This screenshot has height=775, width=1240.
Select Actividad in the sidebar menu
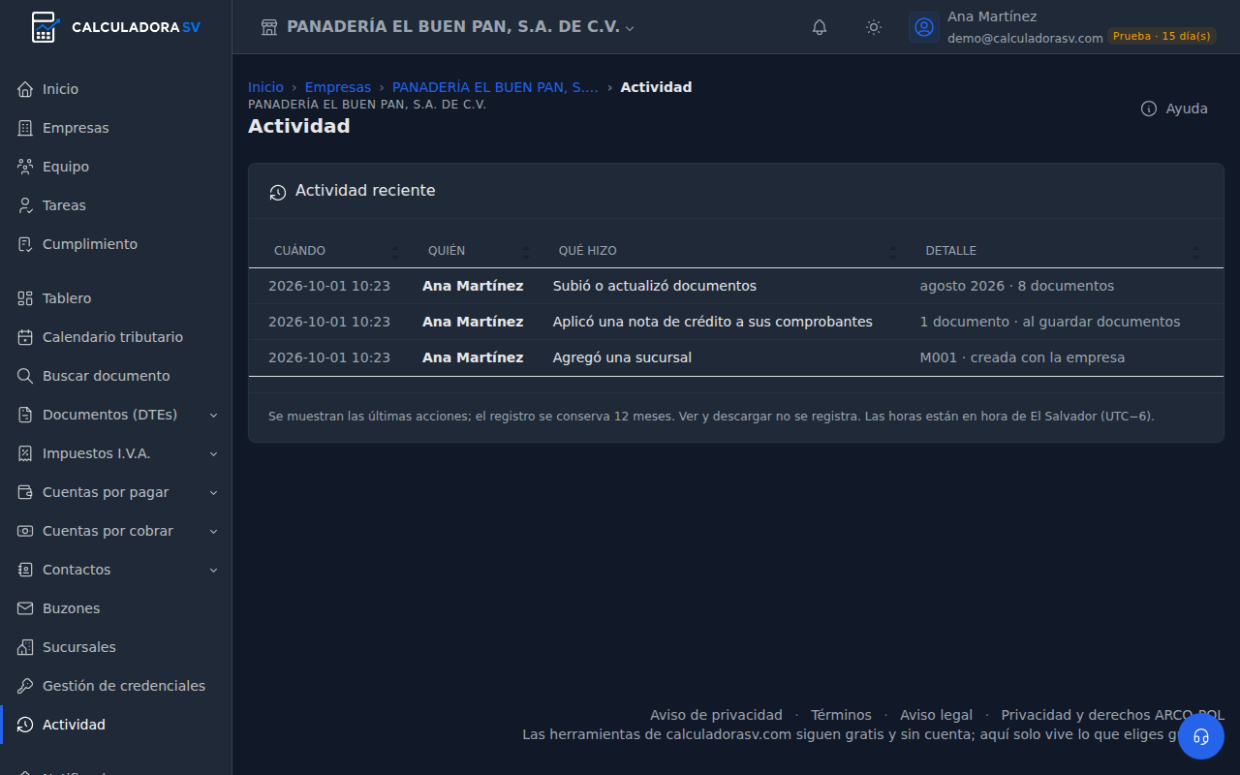116,725
